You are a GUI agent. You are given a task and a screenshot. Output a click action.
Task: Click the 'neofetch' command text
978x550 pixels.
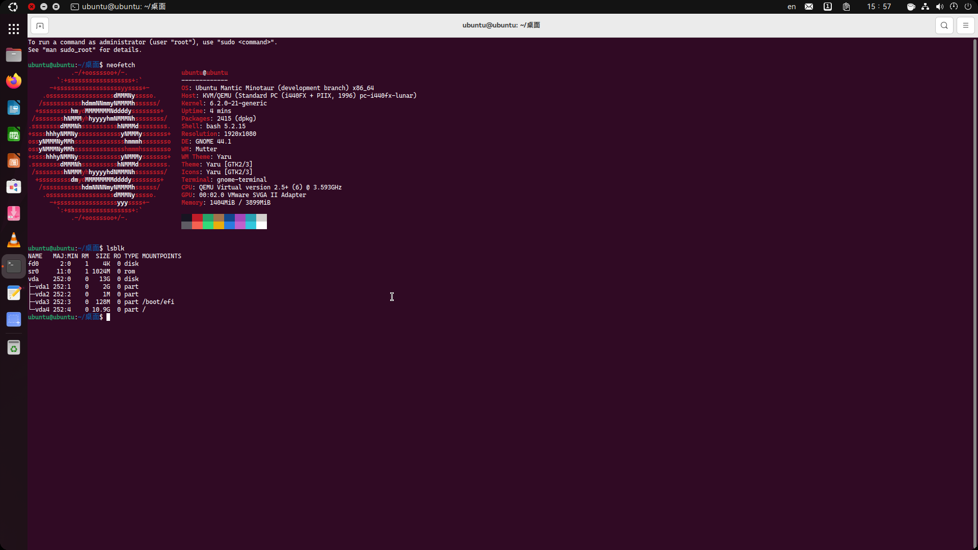121,65
